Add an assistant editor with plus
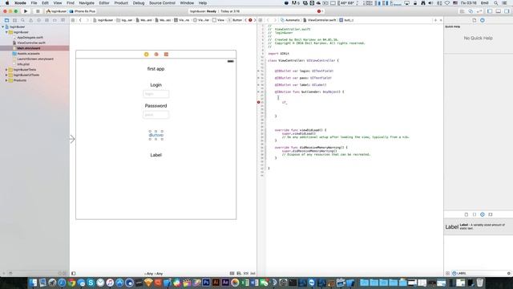This screenshot has height=289, width=513. [435, 20]
